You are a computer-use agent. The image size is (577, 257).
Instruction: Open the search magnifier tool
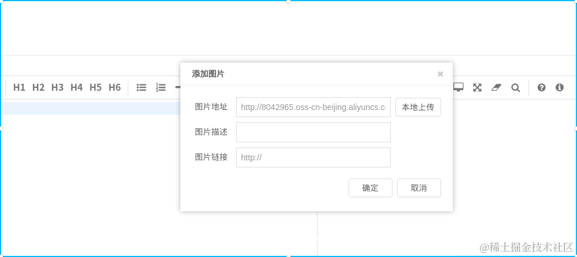[515, 87]
